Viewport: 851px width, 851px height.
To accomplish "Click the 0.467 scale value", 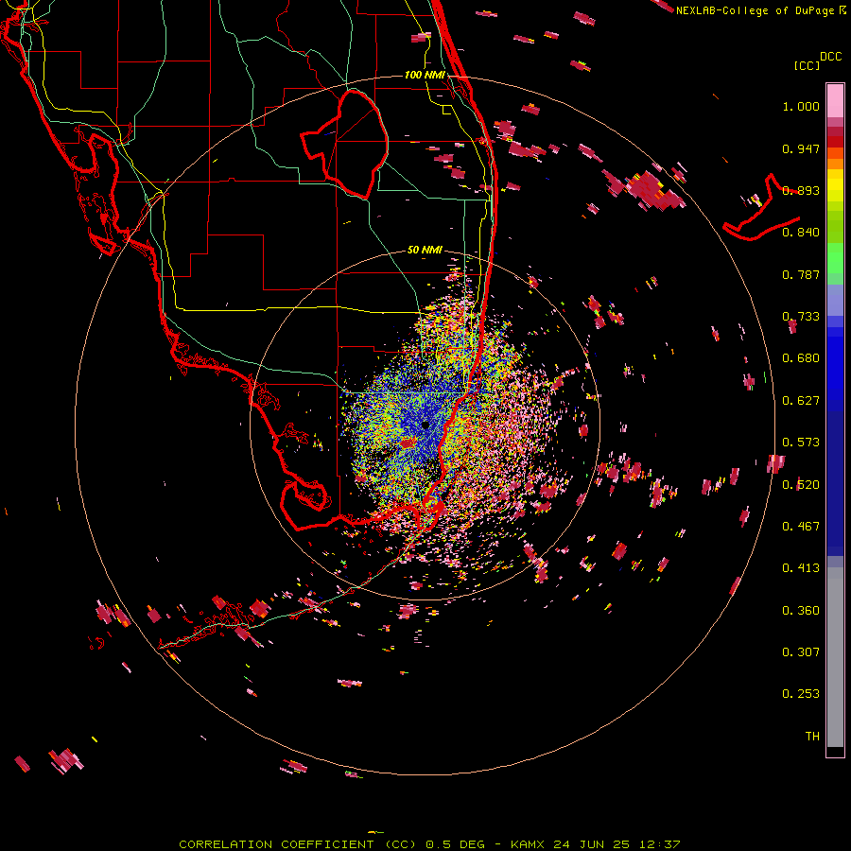I will point(801,526).
